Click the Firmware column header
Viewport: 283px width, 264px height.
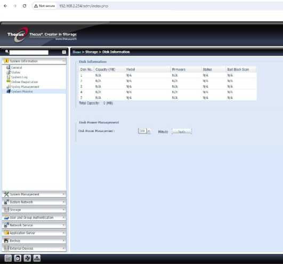[x=186, y=69]
